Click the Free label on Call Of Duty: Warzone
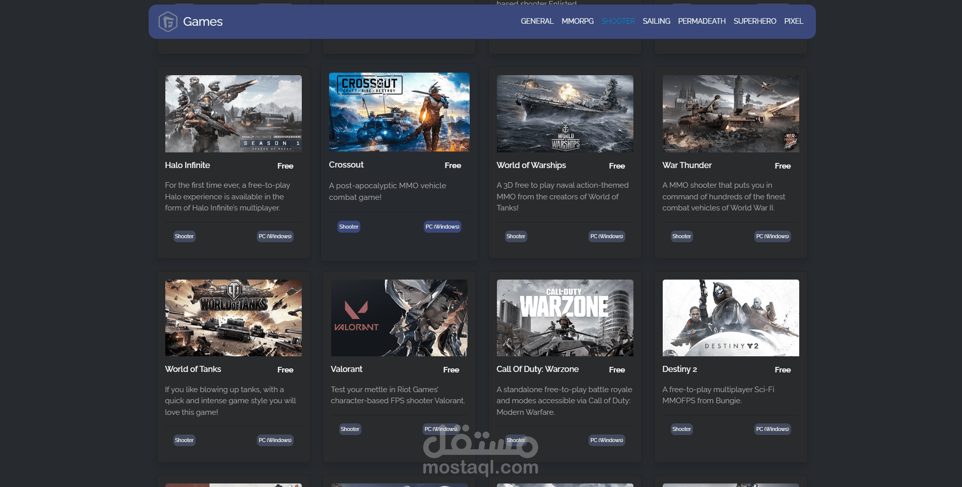Viewport: 962px width, 487px height. [617, 370]
